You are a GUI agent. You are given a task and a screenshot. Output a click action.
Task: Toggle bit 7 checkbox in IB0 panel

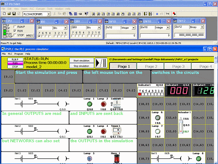[x=39, y=36]
